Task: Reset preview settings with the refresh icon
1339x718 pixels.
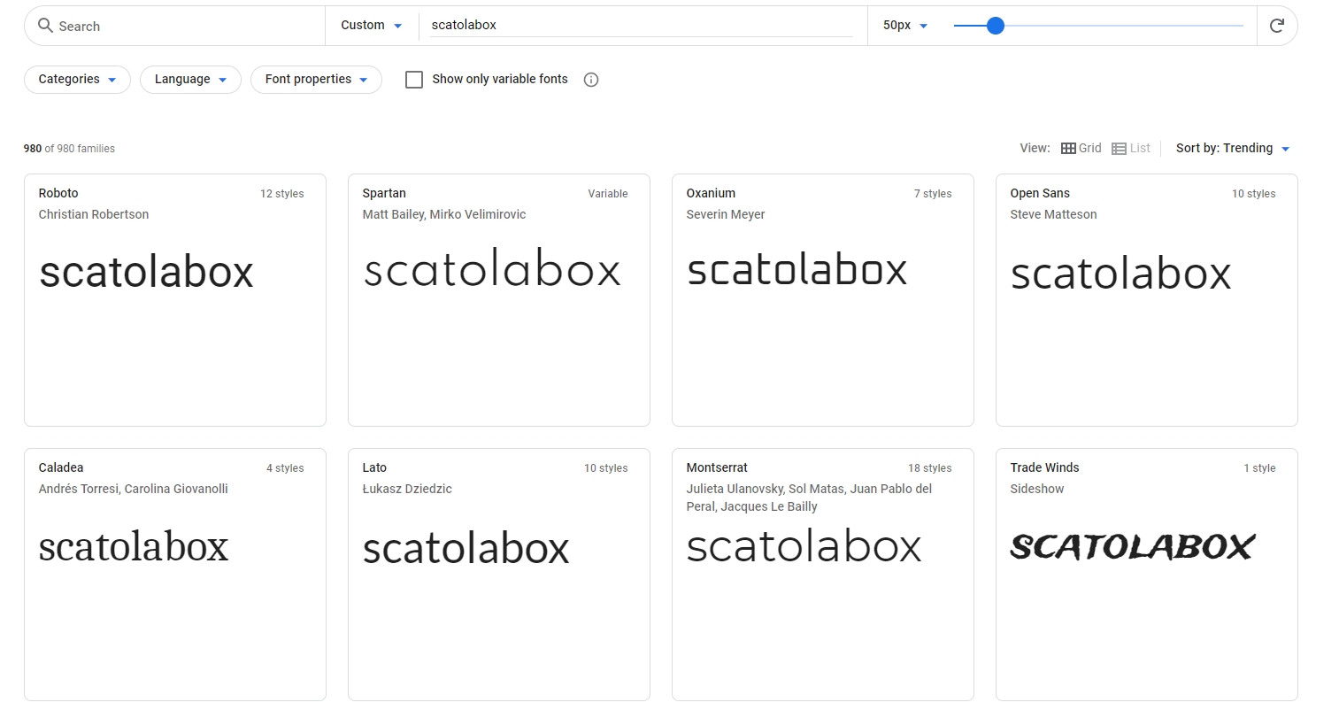Action: 1276,26
